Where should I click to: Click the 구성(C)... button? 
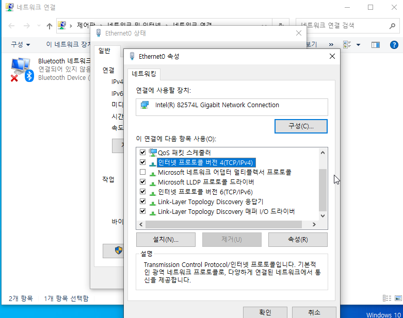tap(301, 126)
